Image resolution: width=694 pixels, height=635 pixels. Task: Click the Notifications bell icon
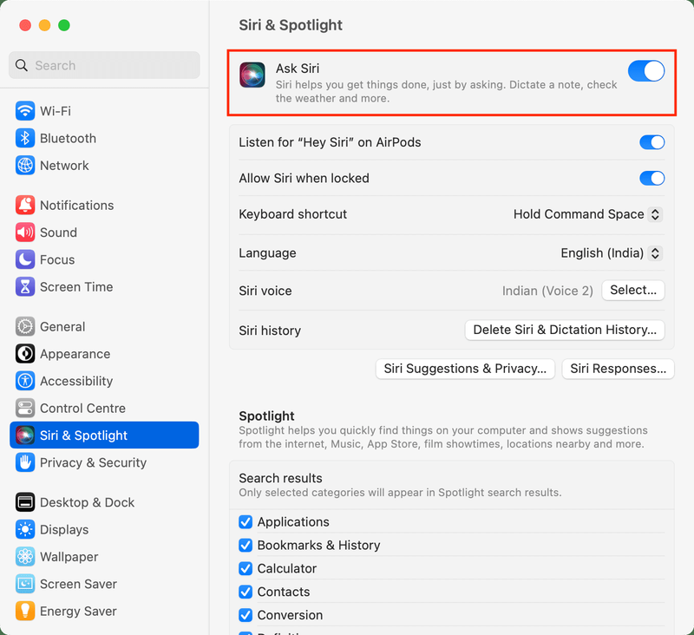point(25,206)
